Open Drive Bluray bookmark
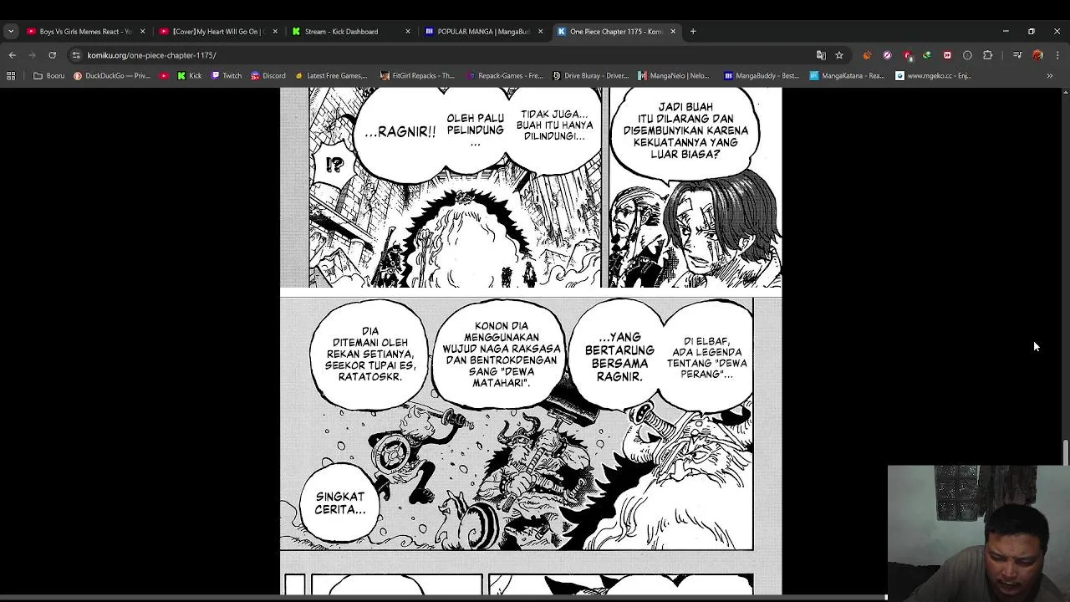The height and width of the screenshot is (602, 1070). pyautogui.click(x=590, y=75)
